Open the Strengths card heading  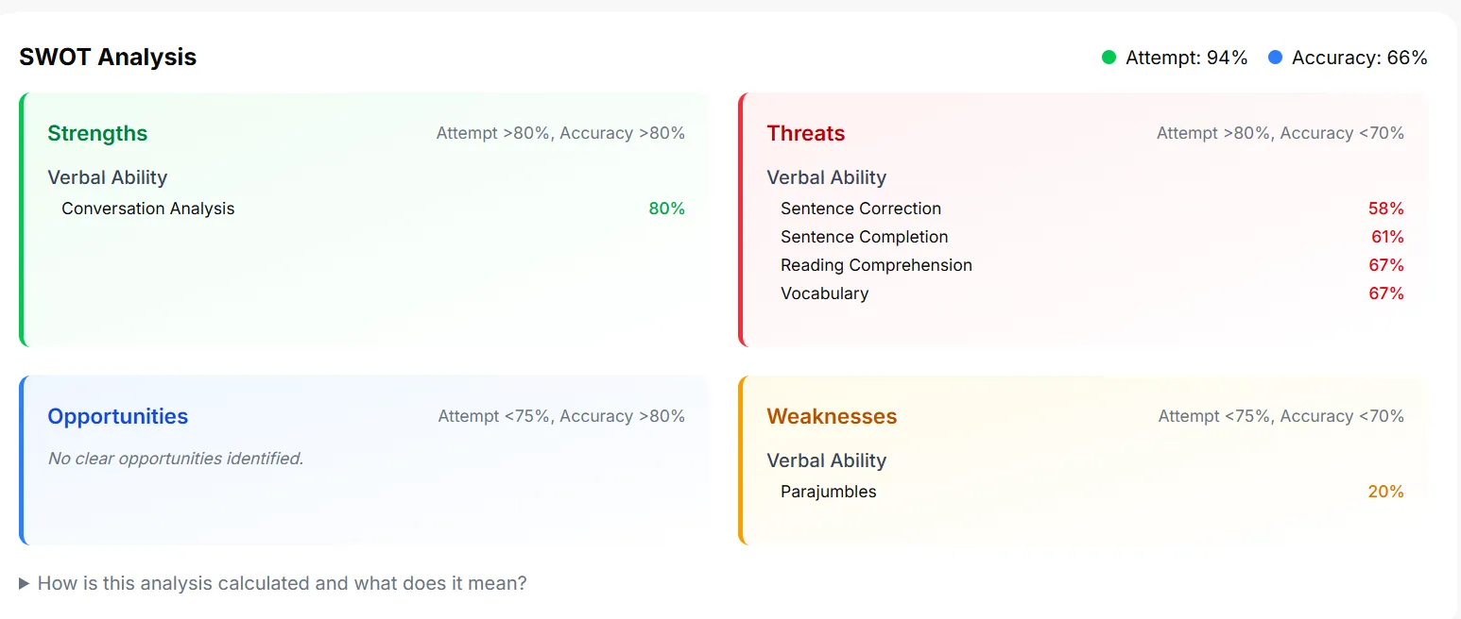pyautogui.click(x=97, y=133)
